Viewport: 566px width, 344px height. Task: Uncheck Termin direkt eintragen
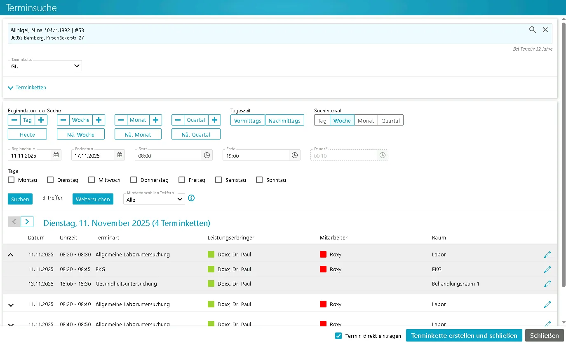click(338, 336)
